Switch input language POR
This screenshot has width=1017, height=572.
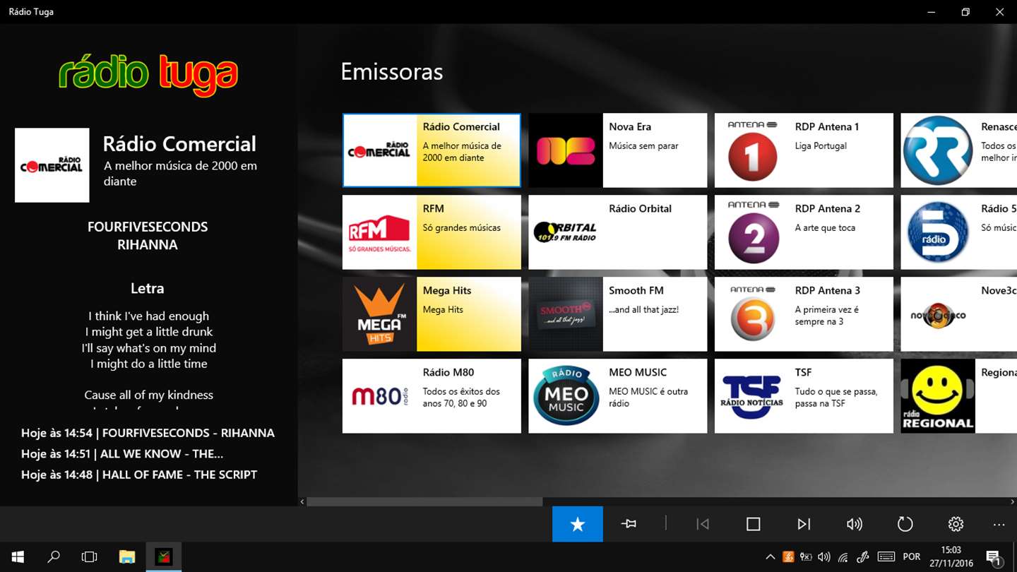[x=912, y=557]
